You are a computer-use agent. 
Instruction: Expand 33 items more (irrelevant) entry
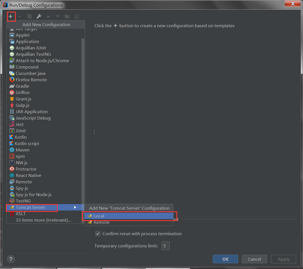tap(43, 220)
